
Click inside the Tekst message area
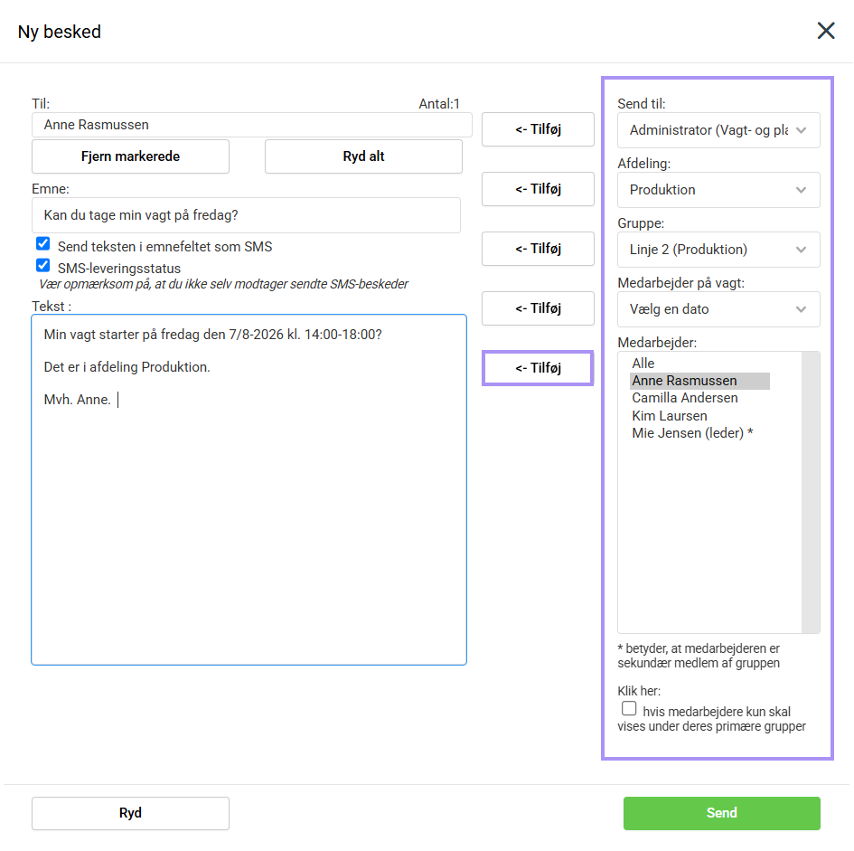point(249,489)
